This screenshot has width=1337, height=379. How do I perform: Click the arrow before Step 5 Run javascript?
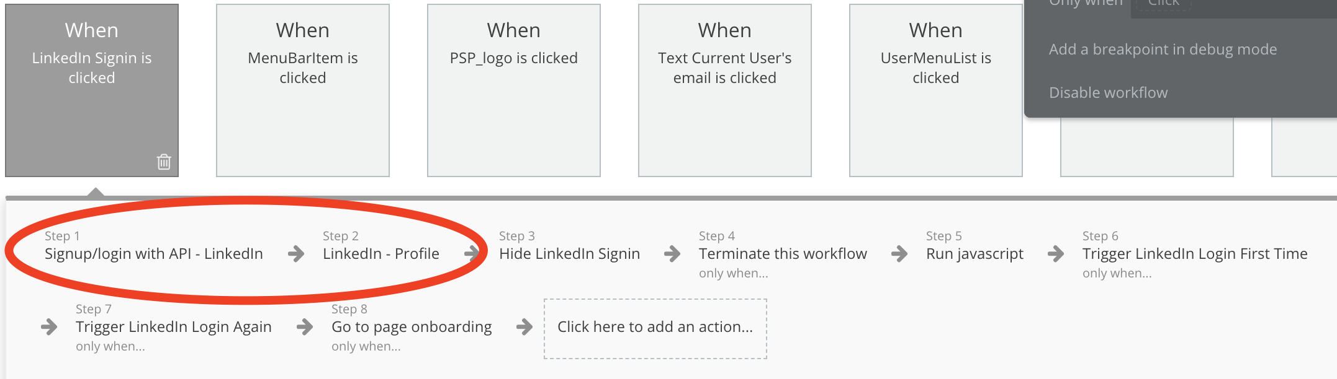(899, 253)
